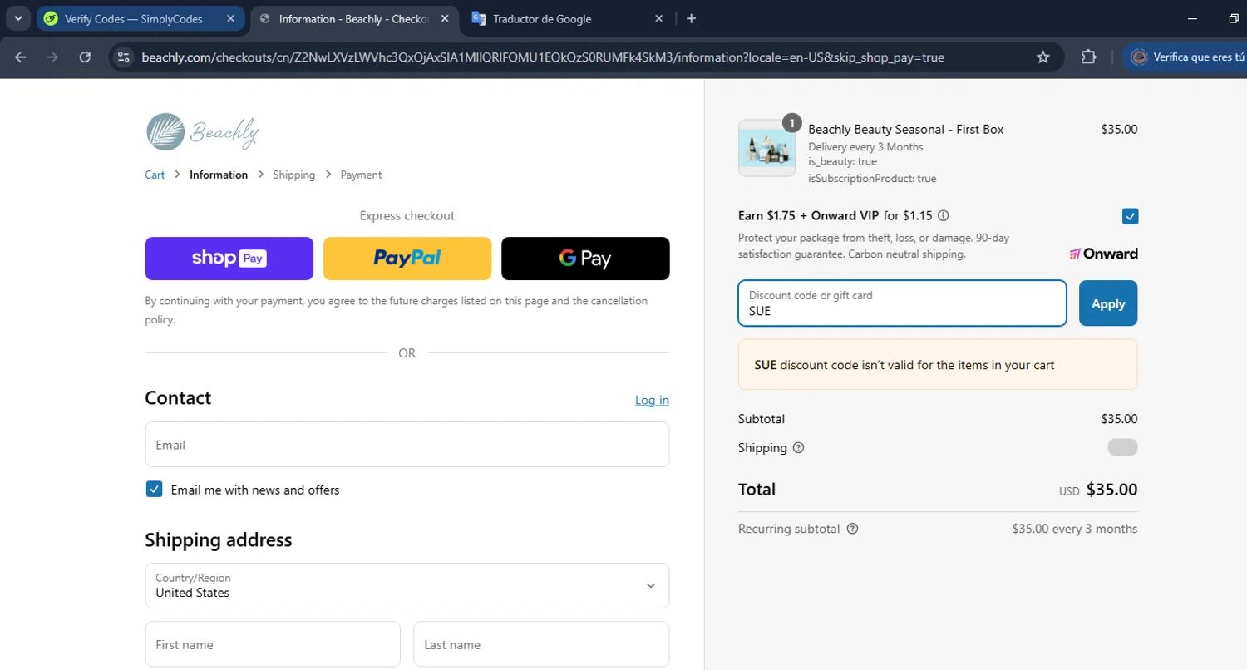
Task: Pay with Shop Pay express checkout
Action: pos(229,259)
